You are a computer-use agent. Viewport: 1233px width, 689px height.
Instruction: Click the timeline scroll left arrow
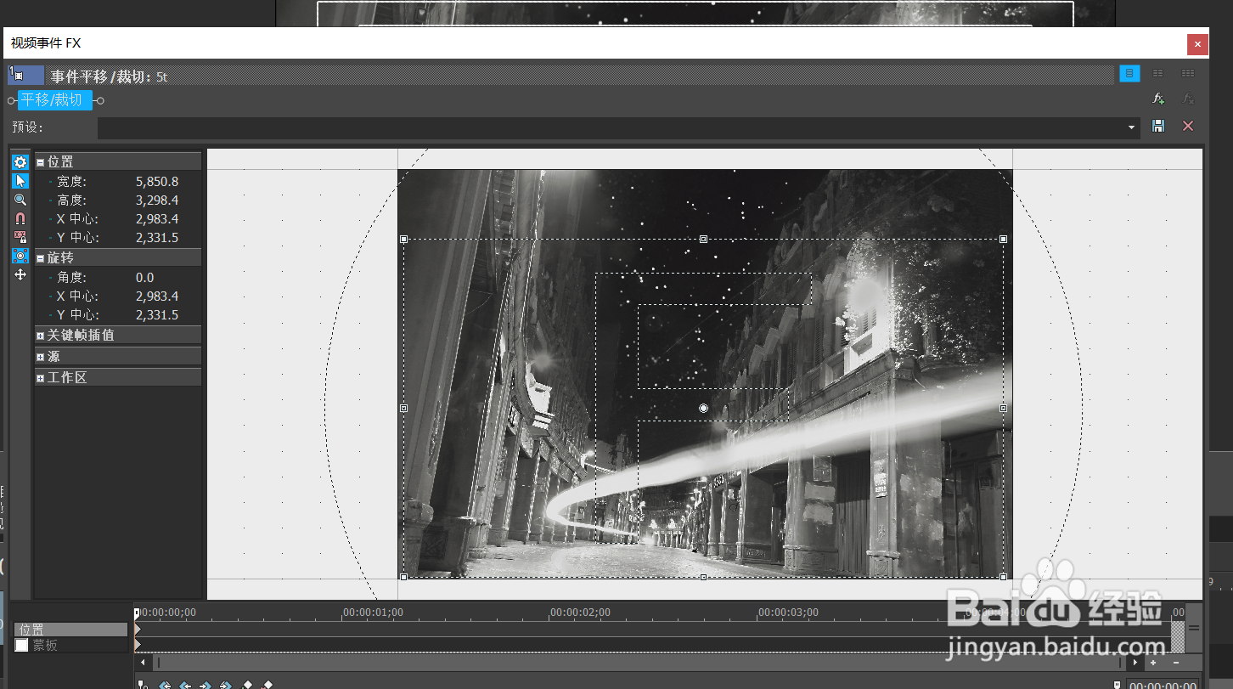tap(142, 663)
